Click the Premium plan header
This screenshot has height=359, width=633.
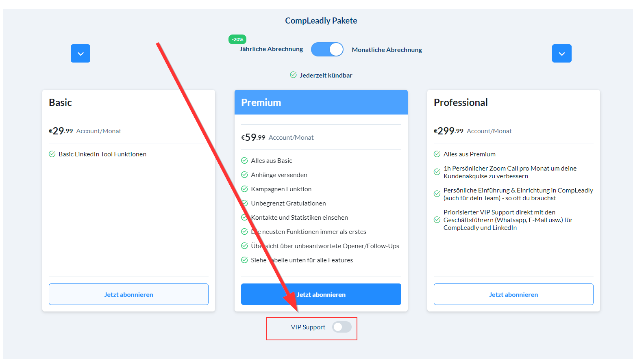point(321,102)
